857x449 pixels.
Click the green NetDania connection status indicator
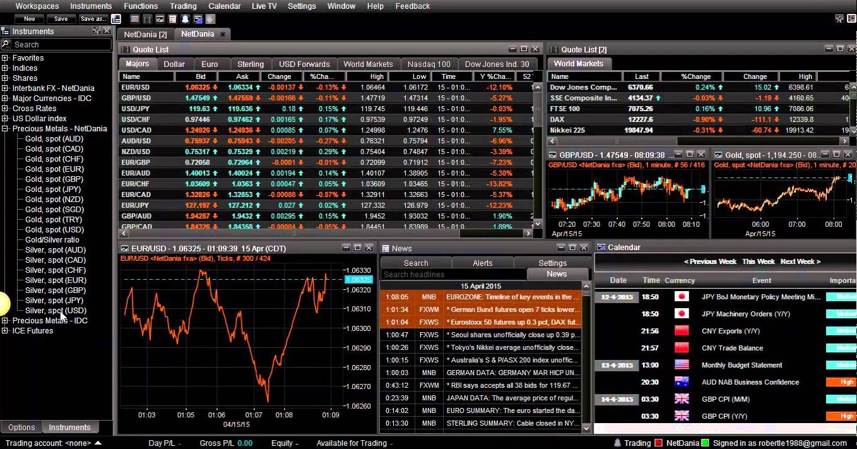(706, 443)
